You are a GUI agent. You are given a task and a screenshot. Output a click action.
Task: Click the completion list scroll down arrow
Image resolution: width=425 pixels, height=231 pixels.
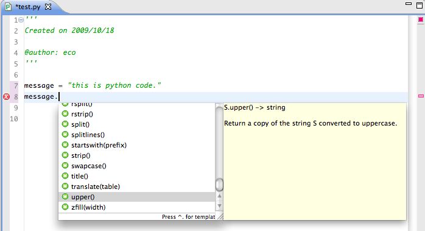[x=219, y=206]
